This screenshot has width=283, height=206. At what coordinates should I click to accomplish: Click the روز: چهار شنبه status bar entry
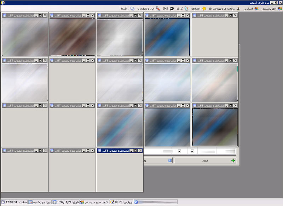40,202
